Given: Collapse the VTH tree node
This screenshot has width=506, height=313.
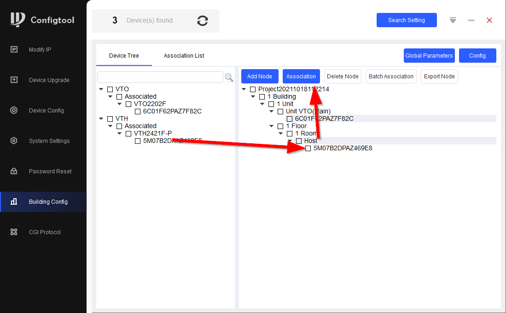Looking at the screenshot, I should [x=101, y=118].
